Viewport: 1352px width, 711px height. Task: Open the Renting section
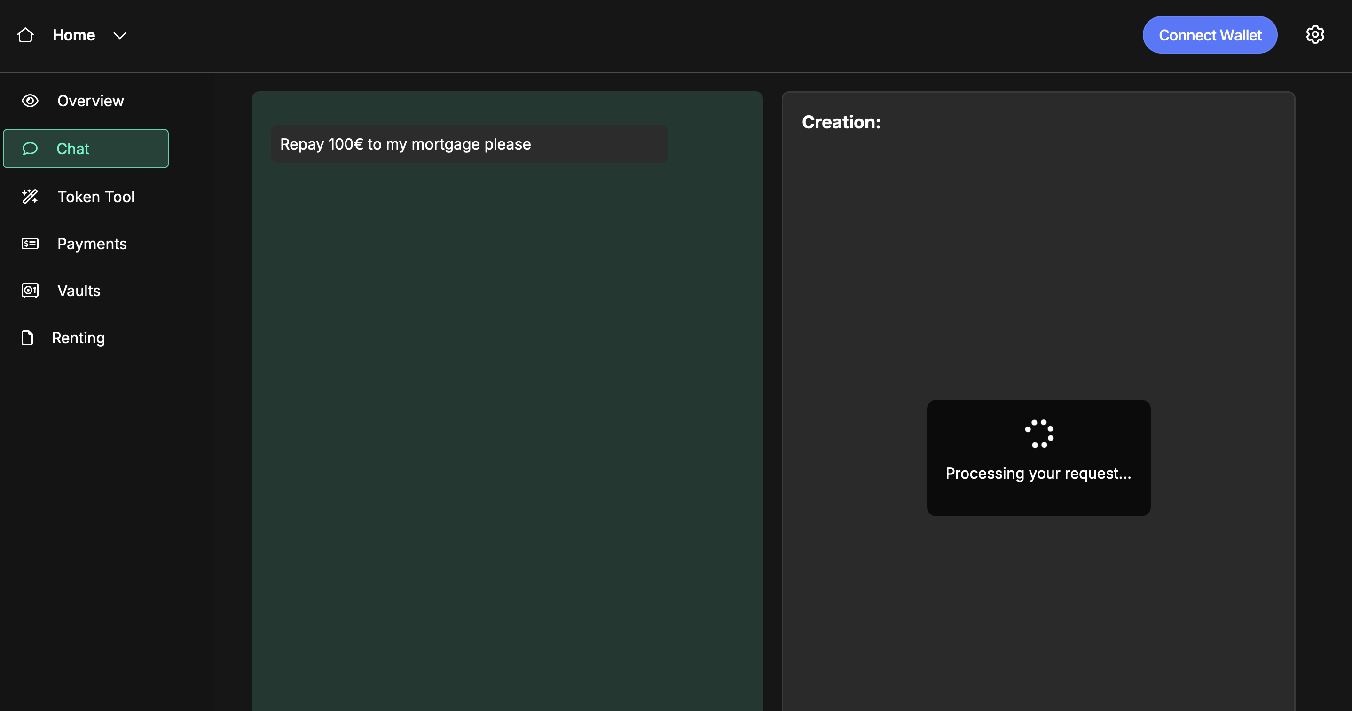click(78, 338)
